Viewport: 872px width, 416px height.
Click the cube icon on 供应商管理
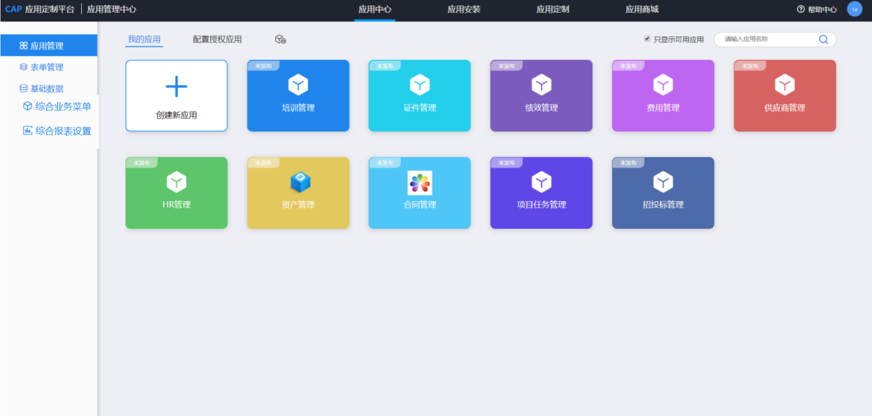pyautogui.click(x=785, y=85)
